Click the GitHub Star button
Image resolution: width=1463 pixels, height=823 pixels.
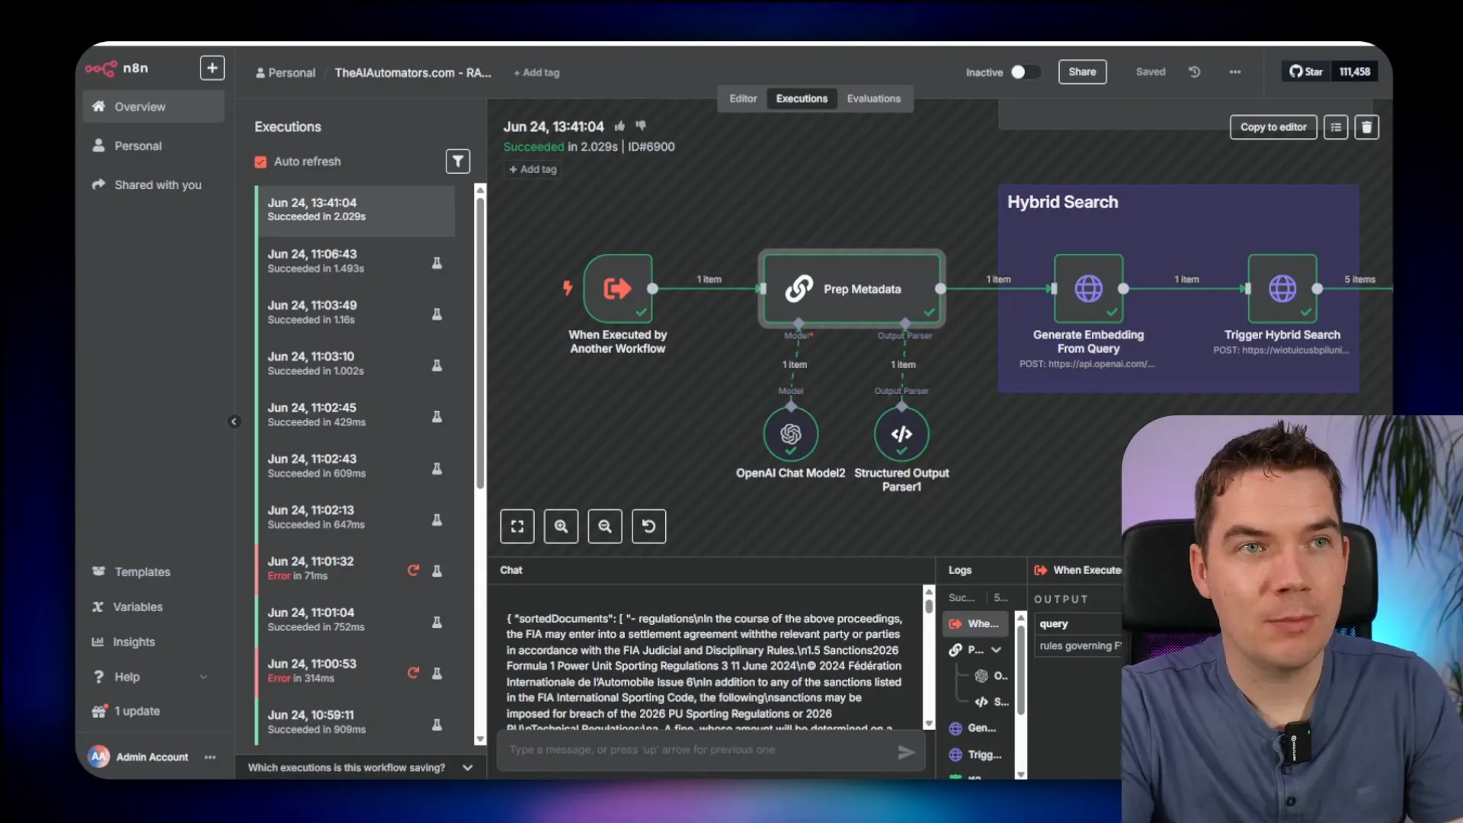pos(1305,72)
